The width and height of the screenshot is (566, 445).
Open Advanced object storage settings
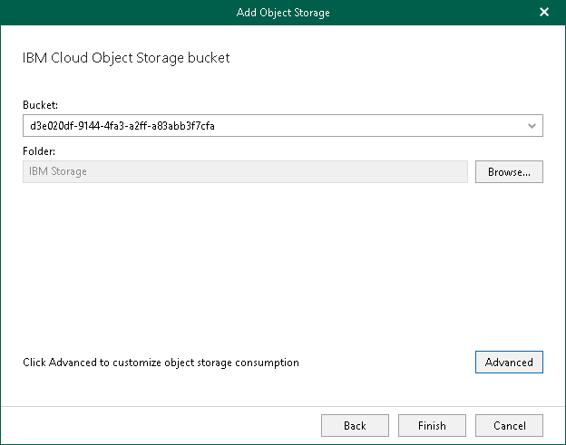click(509, 362)
